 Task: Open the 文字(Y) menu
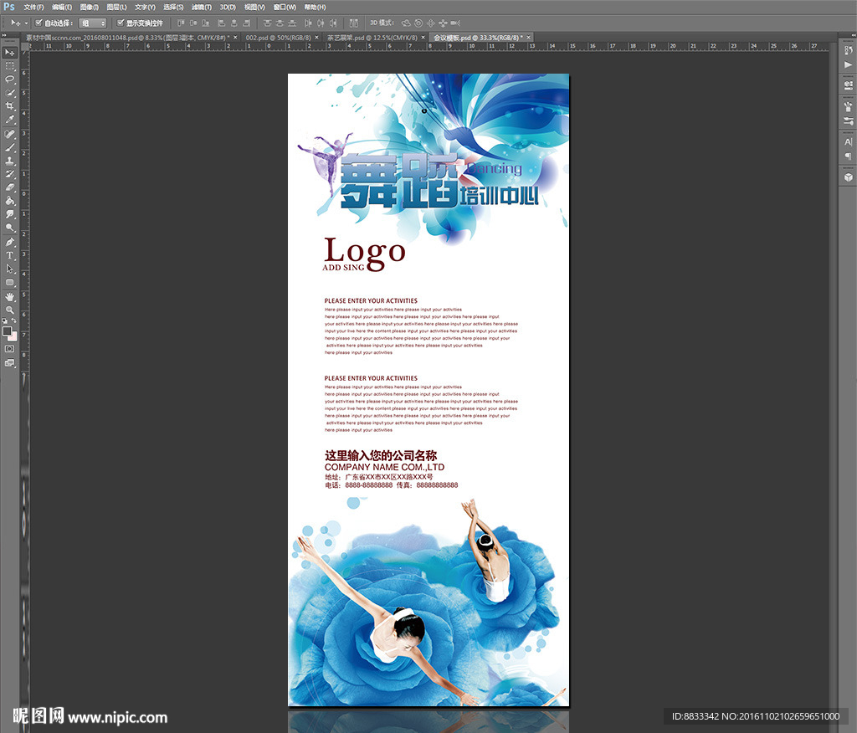[x=145, y=7]
